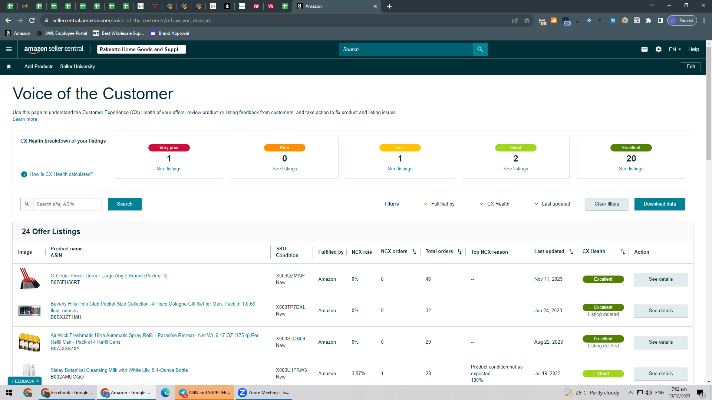Image resolution: width=712 pixels, height=400 pixels.
Task: Go back using the browser back arrow
Action: 8,20
